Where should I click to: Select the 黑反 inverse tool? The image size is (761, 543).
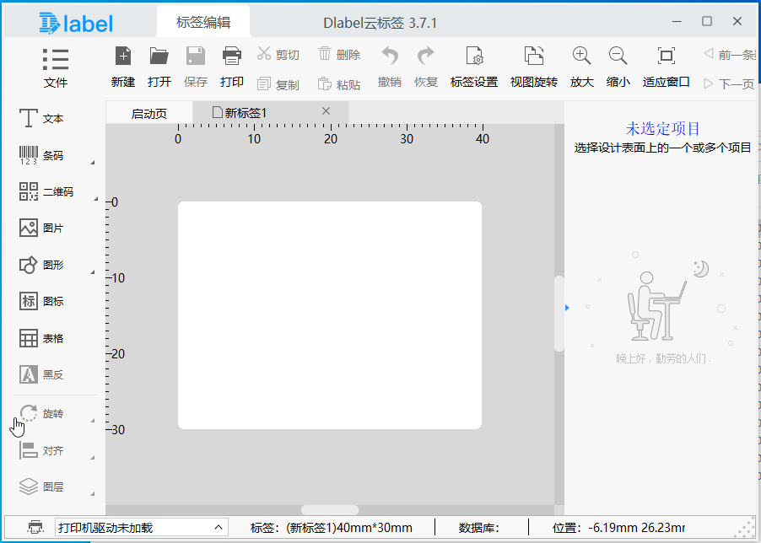[x=41, y=374]
